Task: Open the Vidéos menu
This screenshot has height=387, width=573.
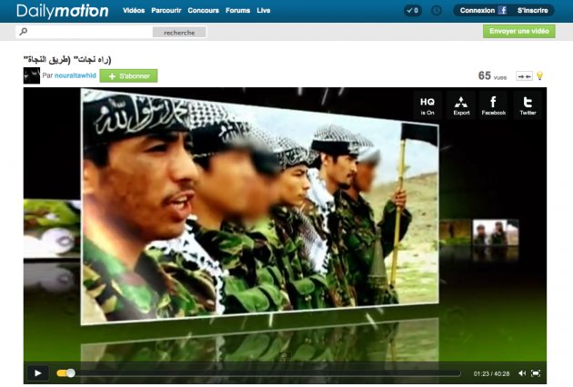Action: pyautogui.click(x=134, y=11)
